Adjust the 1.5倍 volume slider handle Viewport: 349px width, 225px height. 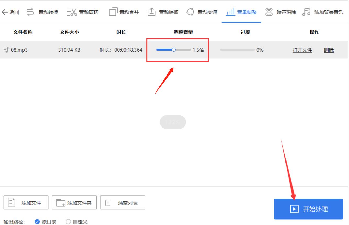(174, 49)
